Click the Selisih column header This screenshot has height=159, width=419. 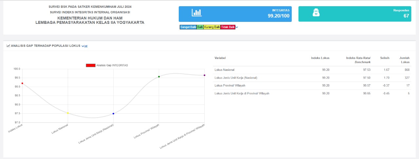[385, 58]
